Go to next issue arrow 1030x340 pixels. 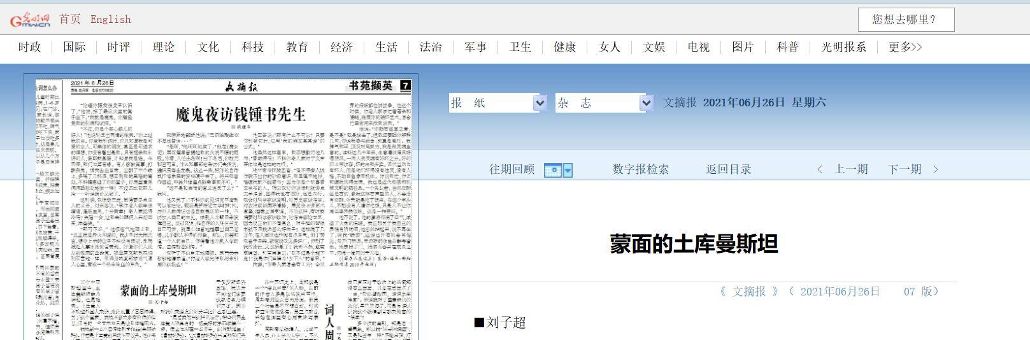tap(936, 169)
